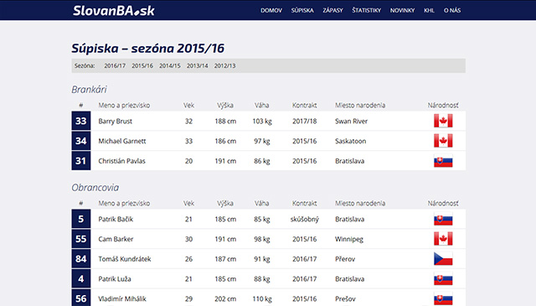Click Slovak flag in Christián Pavlas row

point(443,161)
